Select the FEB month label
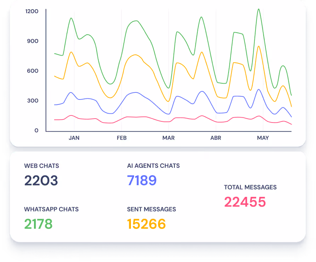316x262 pixels. [121, 138]
